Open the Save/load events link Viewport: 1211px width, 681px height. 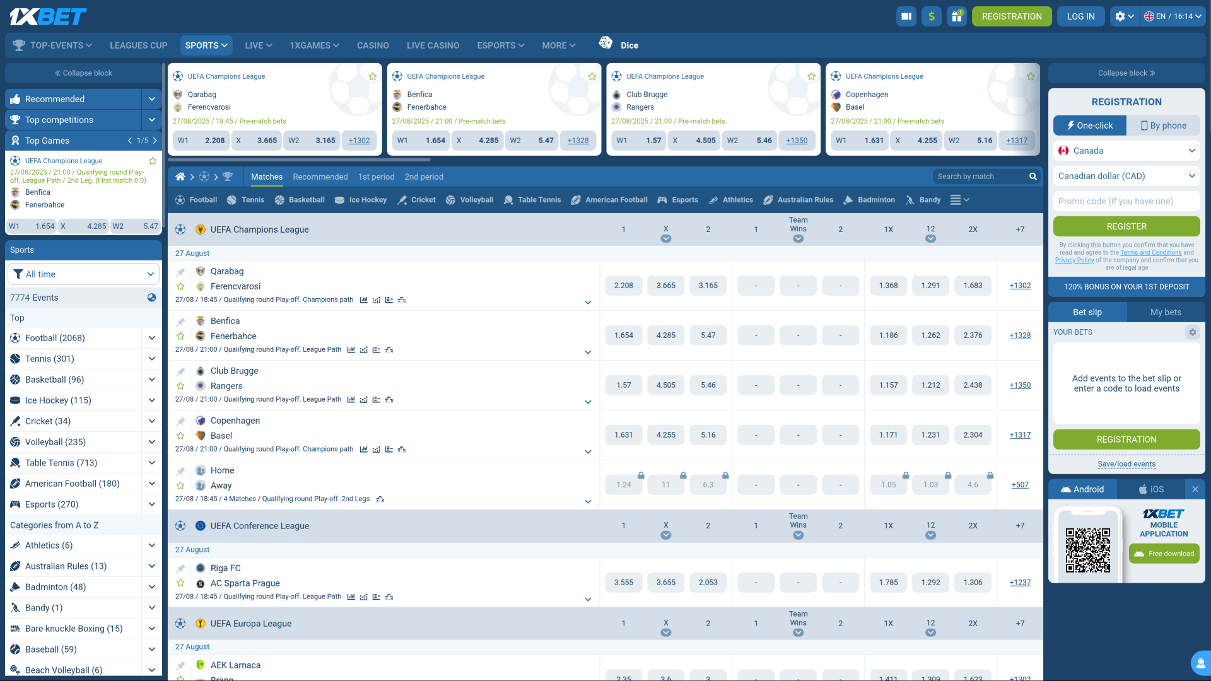[1126, 463]
